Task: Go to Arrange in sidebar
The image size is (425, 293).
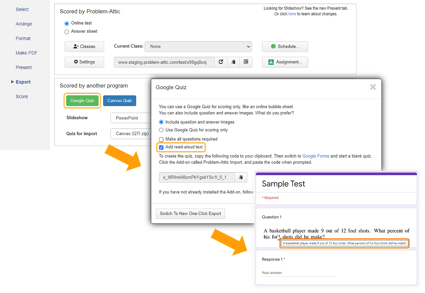Action: click(x=24, y=24)
